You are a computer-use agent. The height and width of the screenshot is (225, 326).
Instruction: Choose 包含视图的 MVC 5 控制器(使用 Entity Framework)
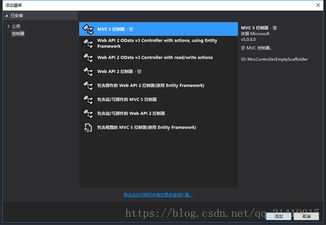pos(158,127)
